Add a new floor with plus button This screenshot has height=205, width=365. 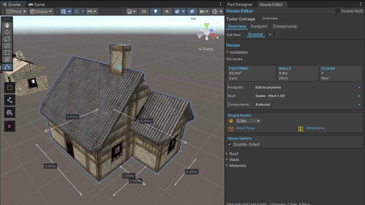tap(270, 35)
